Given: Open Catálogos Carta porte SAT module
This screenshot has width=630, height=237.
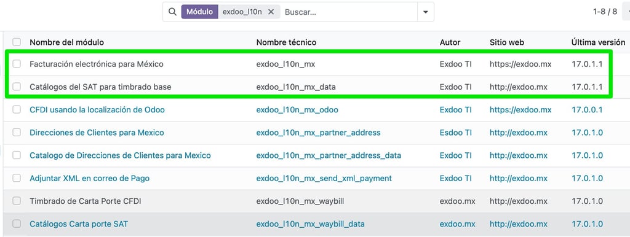Looking at the screenshot, I should click(x=79, y=224).
